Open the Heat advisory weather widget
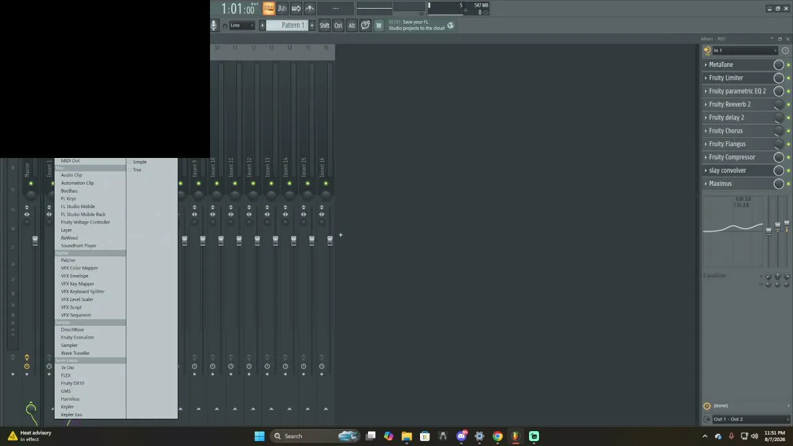The height and width of the screenshot is (446, 793). [29, 436]
